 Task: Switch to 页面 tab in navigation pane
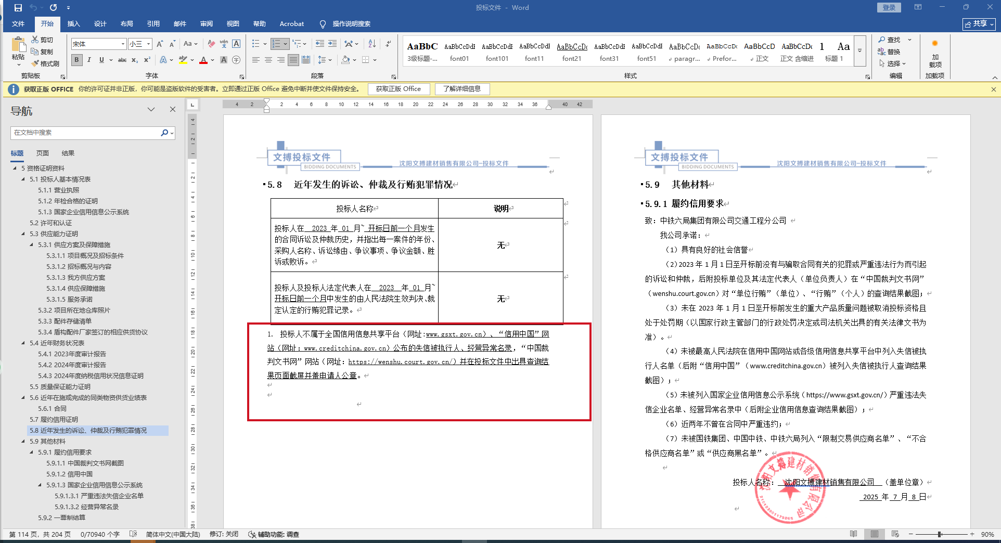pos(43,153)
